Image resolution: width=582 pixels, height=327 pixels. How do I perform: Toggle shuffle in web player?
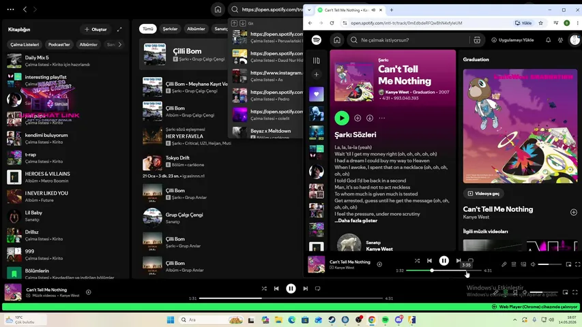(x=417, y=261)
